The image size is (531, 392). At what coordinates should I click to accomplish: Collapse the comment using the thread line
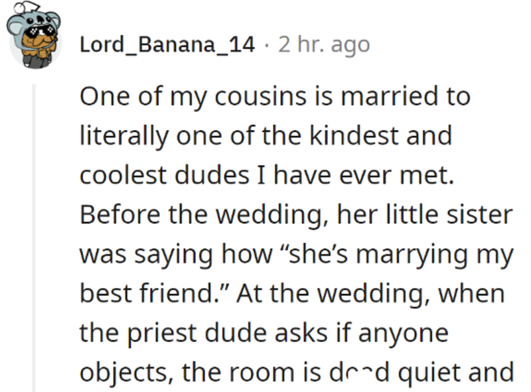(35, 239)
